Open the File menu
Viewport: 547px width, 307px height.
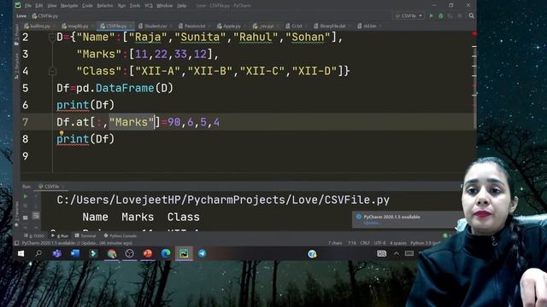point(28,6)
